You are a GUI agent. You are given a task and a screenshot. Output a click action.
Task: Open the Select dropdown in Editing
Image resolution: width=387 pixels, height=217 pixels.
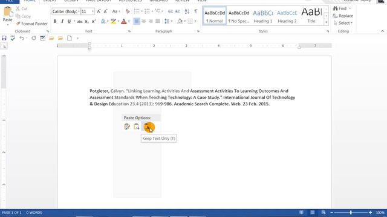(343, 23)
